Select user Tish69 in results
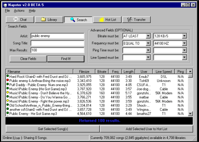 [x=144, y=81]
